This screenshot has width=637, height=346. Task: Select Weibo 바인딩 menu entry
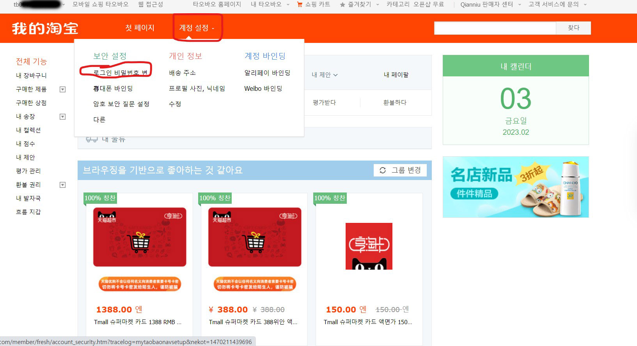click(x=263, y=88)
